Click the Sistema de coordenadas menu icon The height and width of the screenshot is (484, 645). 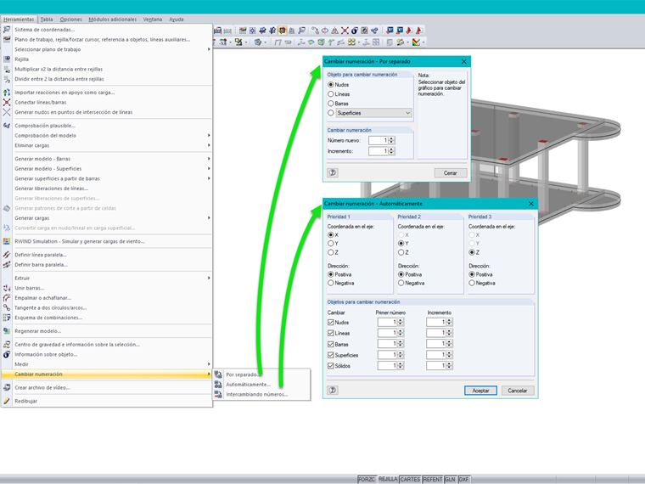click(x=7, y=30)
